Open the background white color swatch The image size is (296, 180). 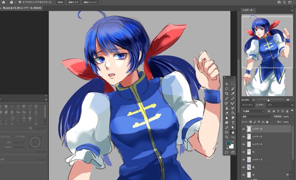coord(232,147)
